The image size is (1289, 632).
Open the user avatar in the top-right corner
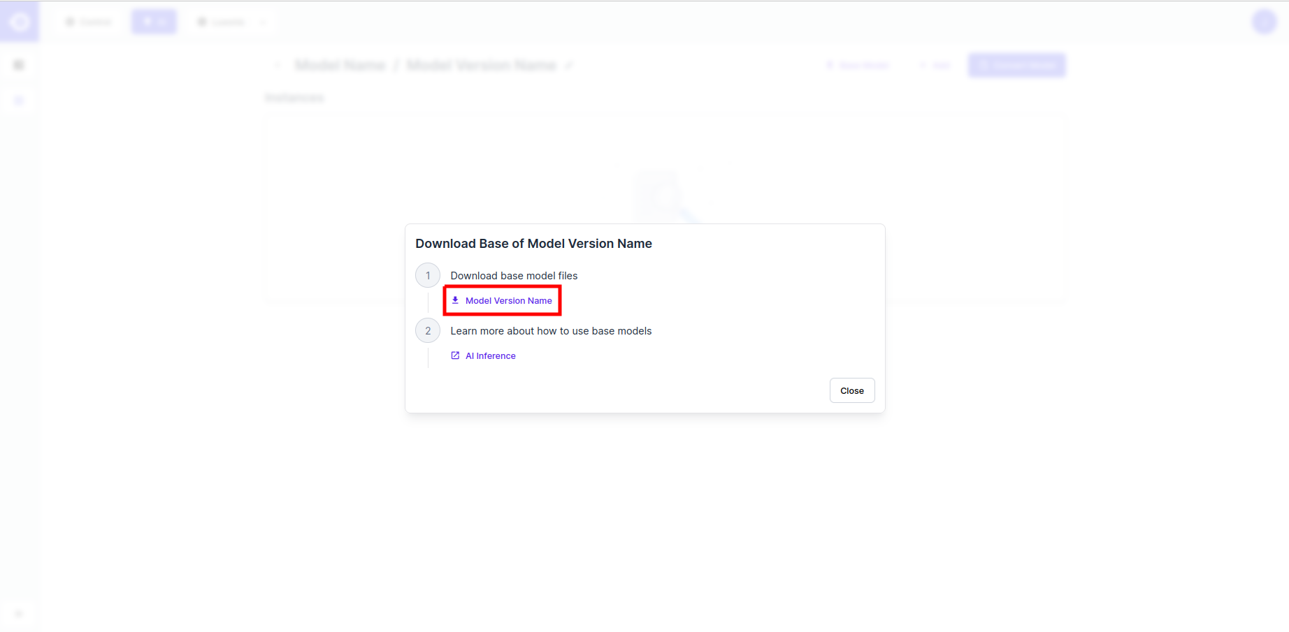coord(1264,22)
